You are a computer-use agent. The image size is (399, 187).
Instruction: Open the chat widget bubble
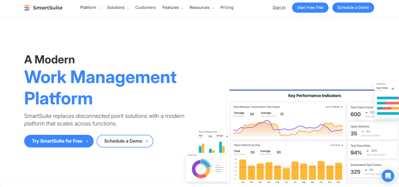388,176
